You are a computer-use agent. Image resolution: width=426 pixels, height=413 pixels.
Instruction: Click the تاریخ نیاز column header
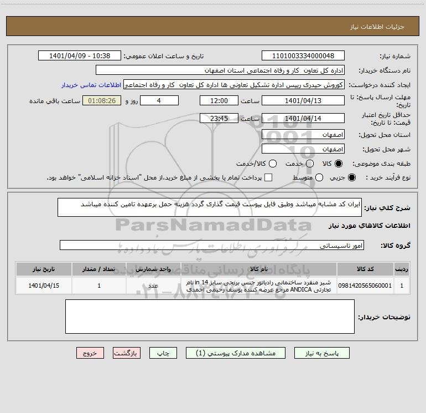(44, 269)
